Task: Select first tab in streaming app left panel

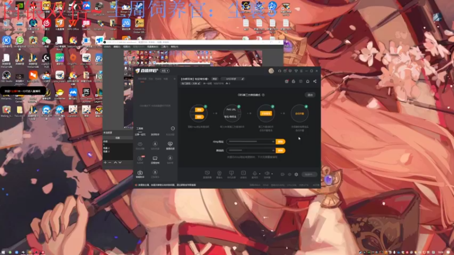Action: tap(142, 79)
